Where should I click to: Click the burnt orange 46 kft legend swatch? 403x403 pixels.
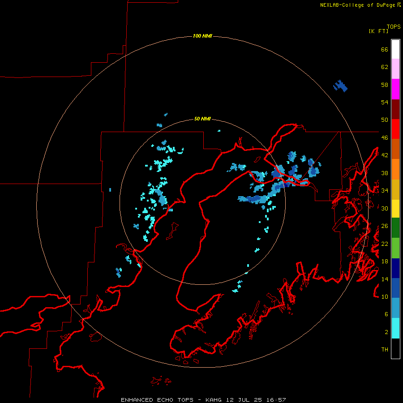tap(395, 149)
